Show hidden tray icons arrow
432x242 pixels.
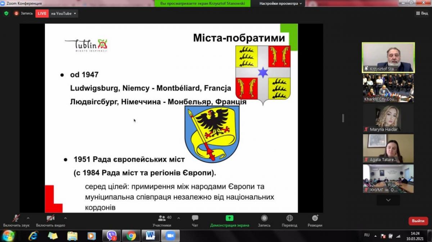tap(375, 236)
